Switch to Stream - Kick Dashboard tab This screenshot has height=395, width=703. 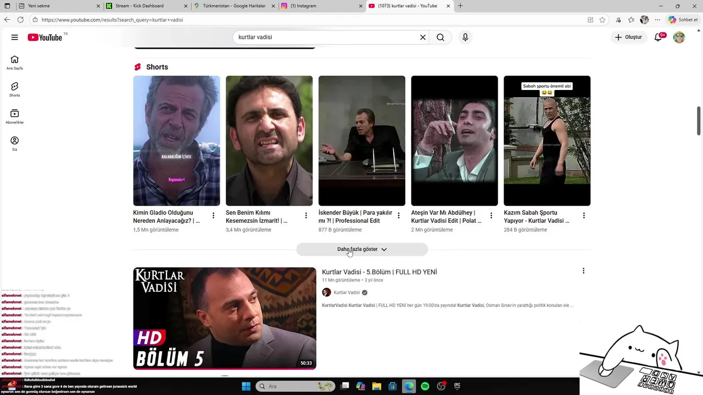pos(147,6)
